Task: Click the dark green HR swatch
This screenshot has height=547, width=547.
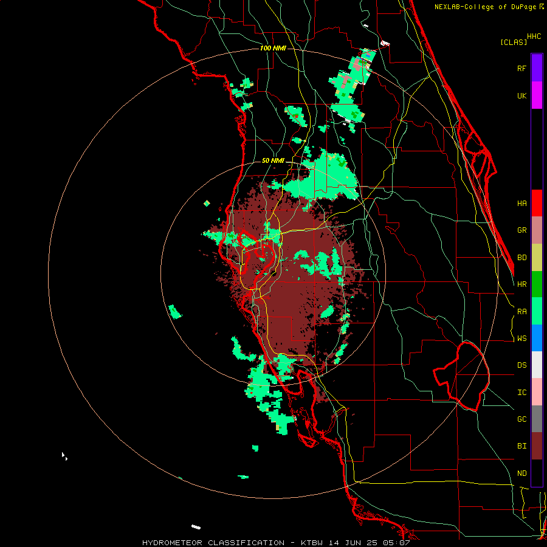Action: [537, 284]
